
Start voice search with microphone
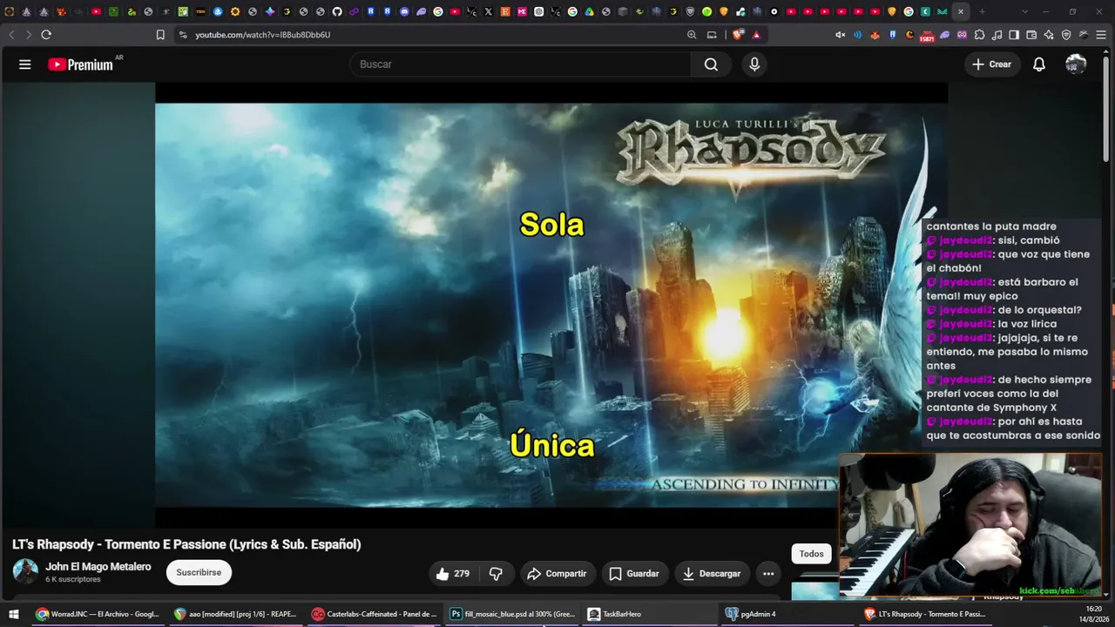coord(754,64)
